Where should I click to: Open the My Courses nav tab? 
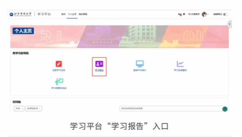83,14
